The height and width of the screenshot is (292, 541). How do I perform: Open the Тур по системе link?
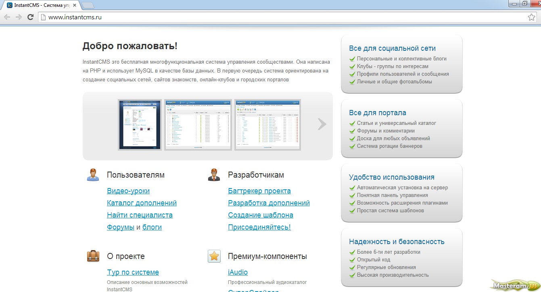click(x=133, y=272)
